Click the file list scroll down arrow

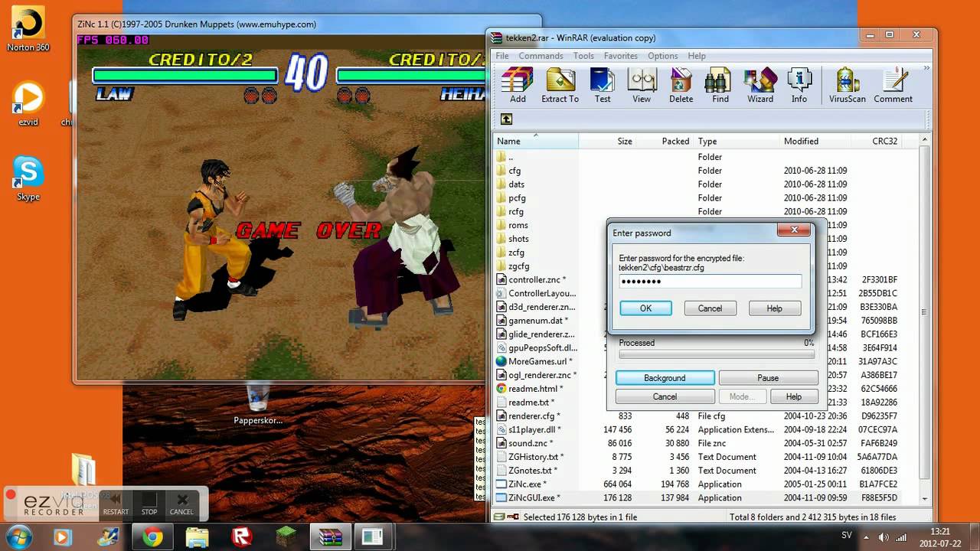pos(925,498)
